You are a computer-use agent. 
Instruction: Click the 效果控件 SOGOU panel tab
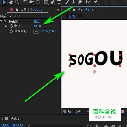click(31, 10)
